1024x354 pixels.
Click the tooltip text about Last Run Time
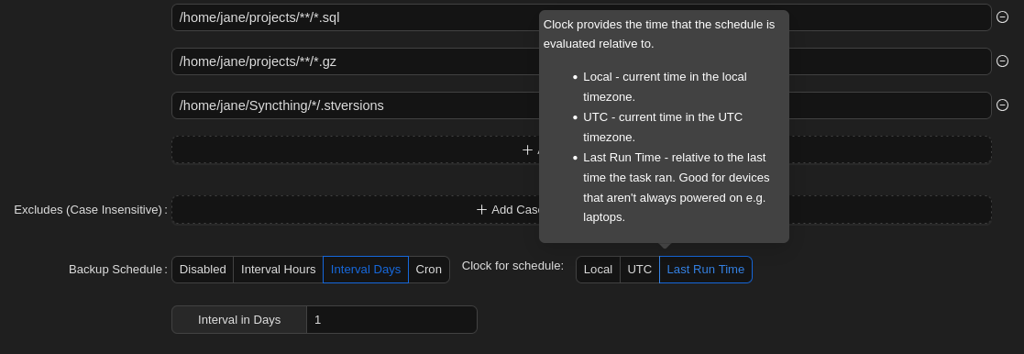tap(677, 187)
